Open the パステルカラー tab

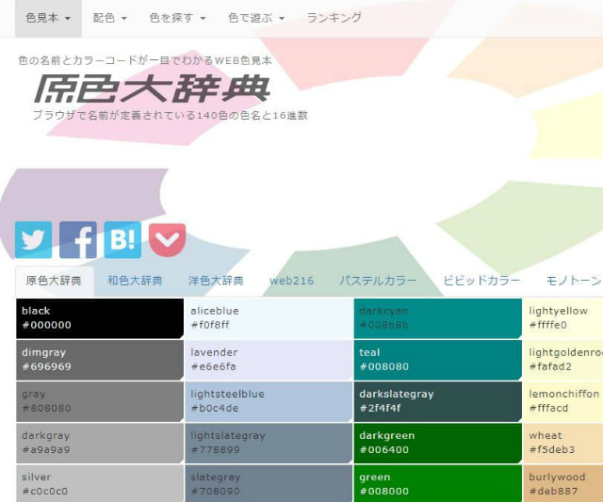pos(378,281)
